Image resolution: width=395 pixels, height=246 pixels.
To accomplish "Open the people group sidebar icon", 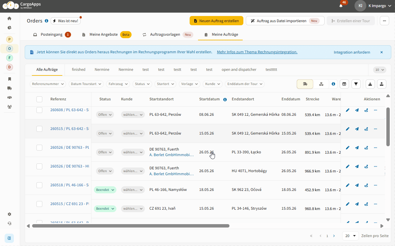I will (x=10, y=107).
